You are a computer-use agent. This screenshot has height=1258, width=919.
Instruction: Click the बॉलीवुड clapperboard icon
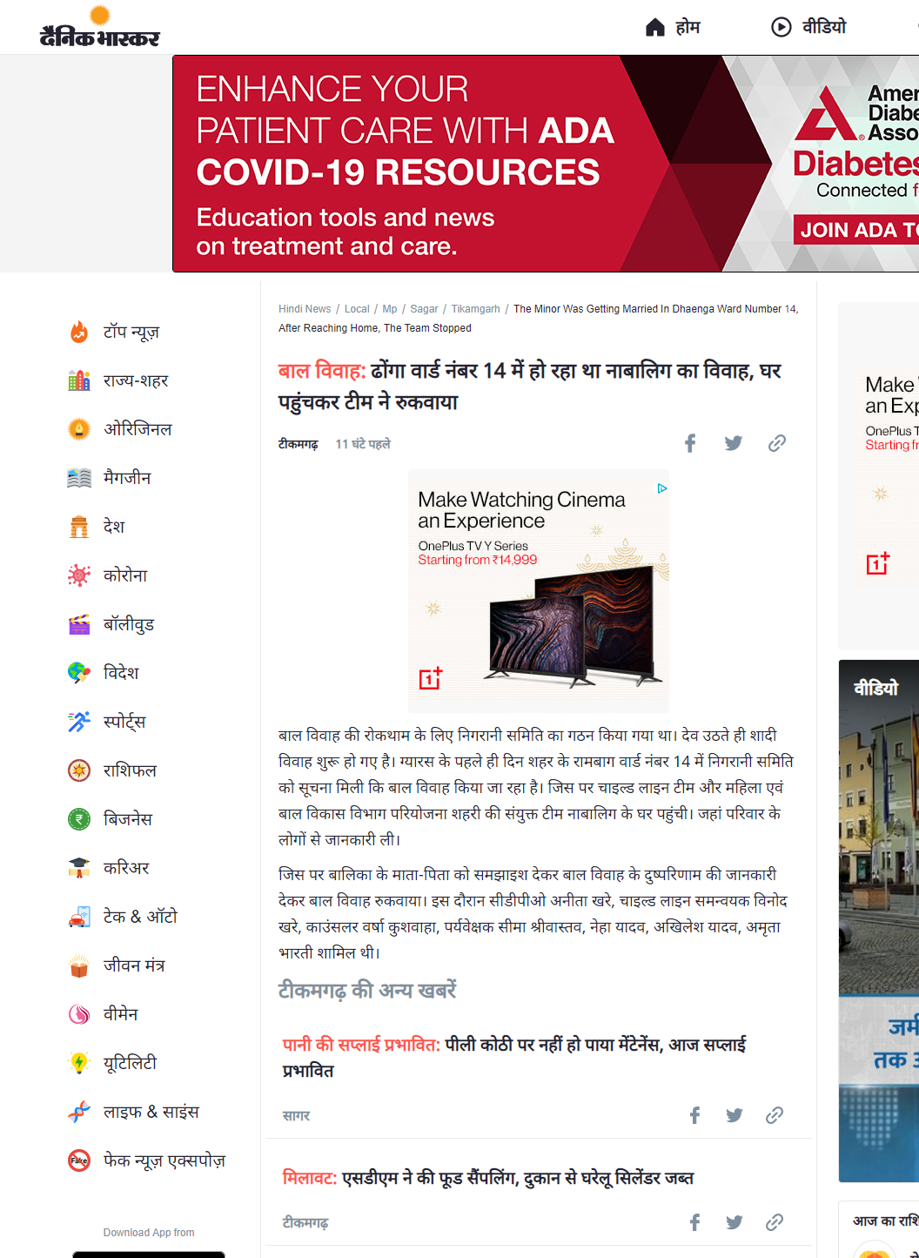pos(79,624)
